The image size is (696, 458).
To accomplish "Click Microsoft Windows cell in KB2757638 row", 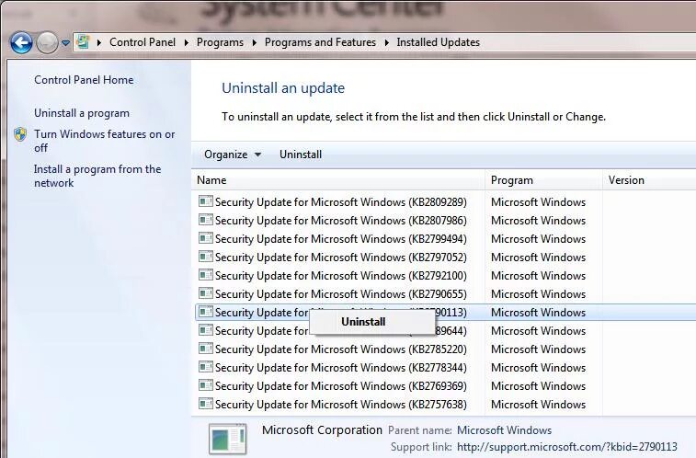I will pos(539,405).
